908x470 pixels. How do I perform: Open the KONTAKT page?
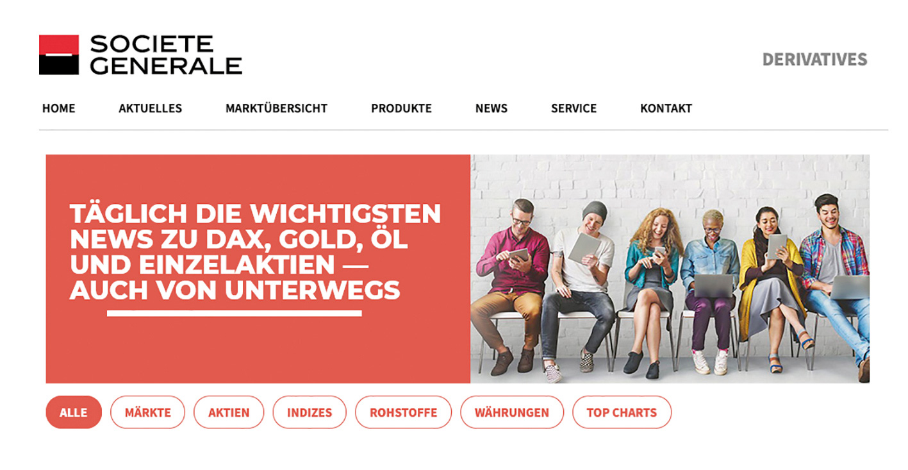pyautogui.click(x=666, y=108)
